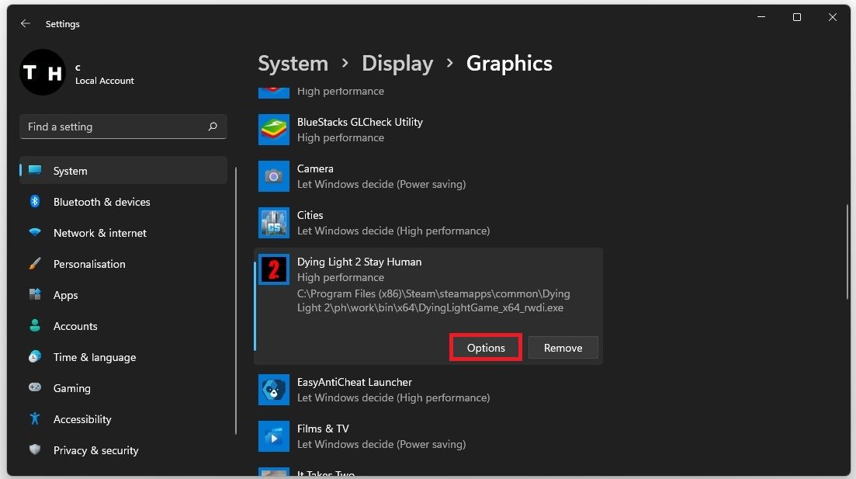The height and width of the screenshot is (479, 856).
Task: Select the Cities app entry
Action: click(x=428, y=223)
